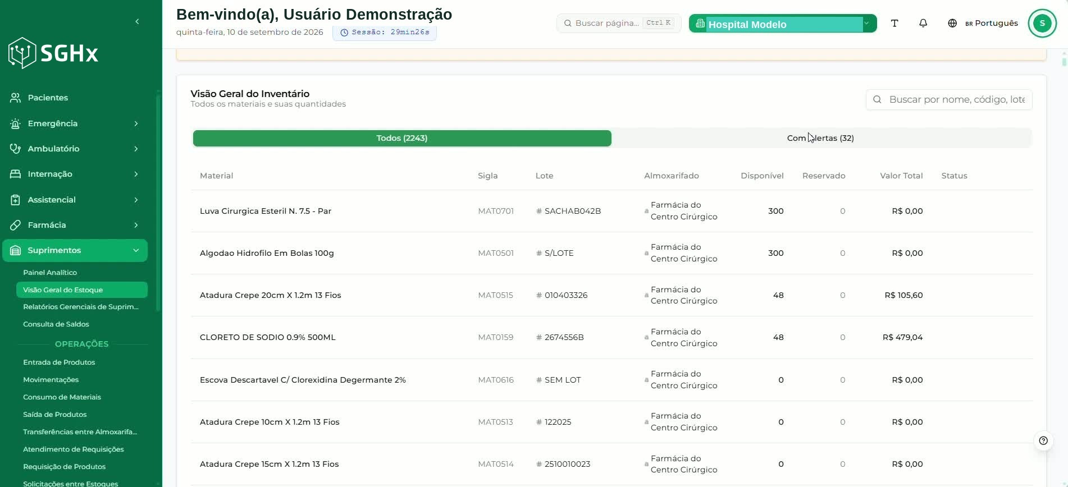The width and height of the screenshot is (1068, 487).
Task: Click the Sessão timer badge
Action: pyautogui.click(x=385, y=33)
